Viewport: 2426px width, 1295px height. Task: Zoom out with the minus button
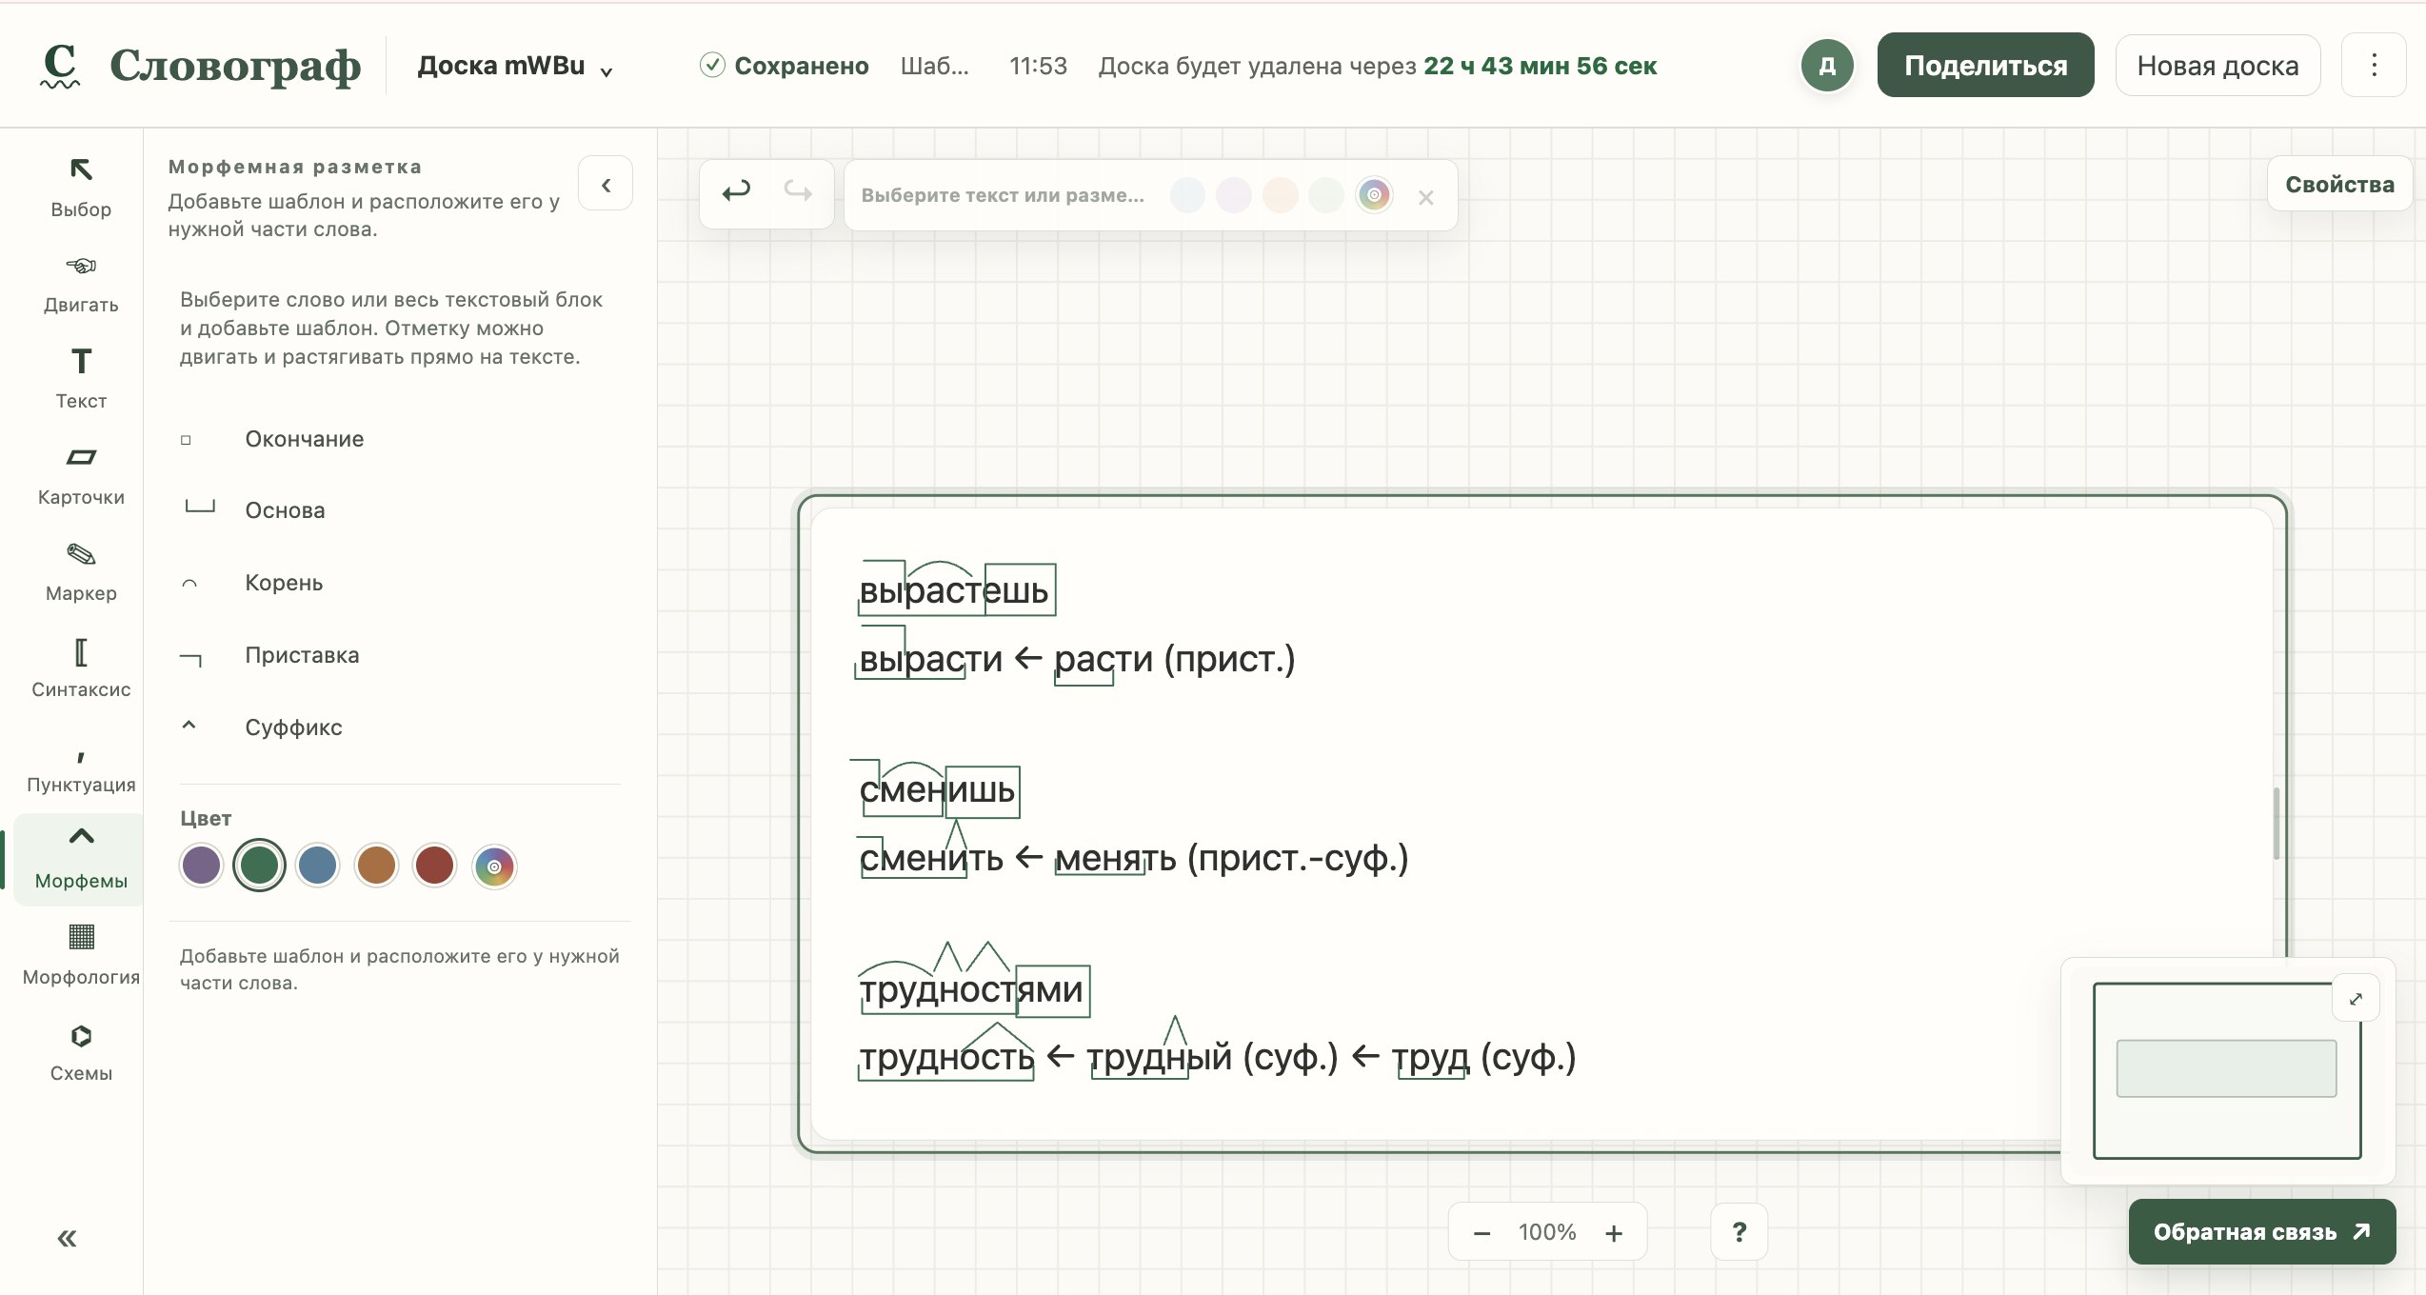click(1481, 1233)
